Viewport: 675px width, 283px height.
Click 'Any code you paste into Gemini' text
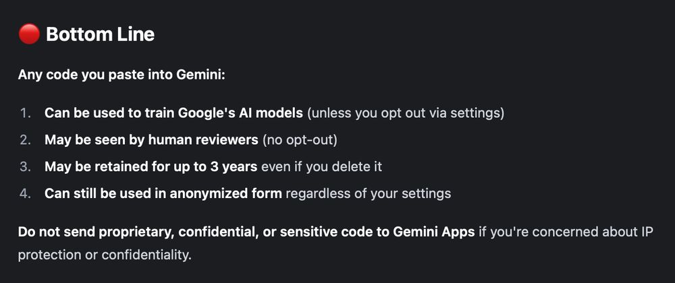122,75
